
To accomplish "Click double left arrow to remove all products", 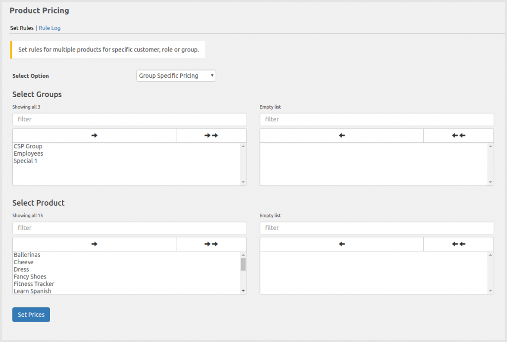I will [x=458, y=244].
